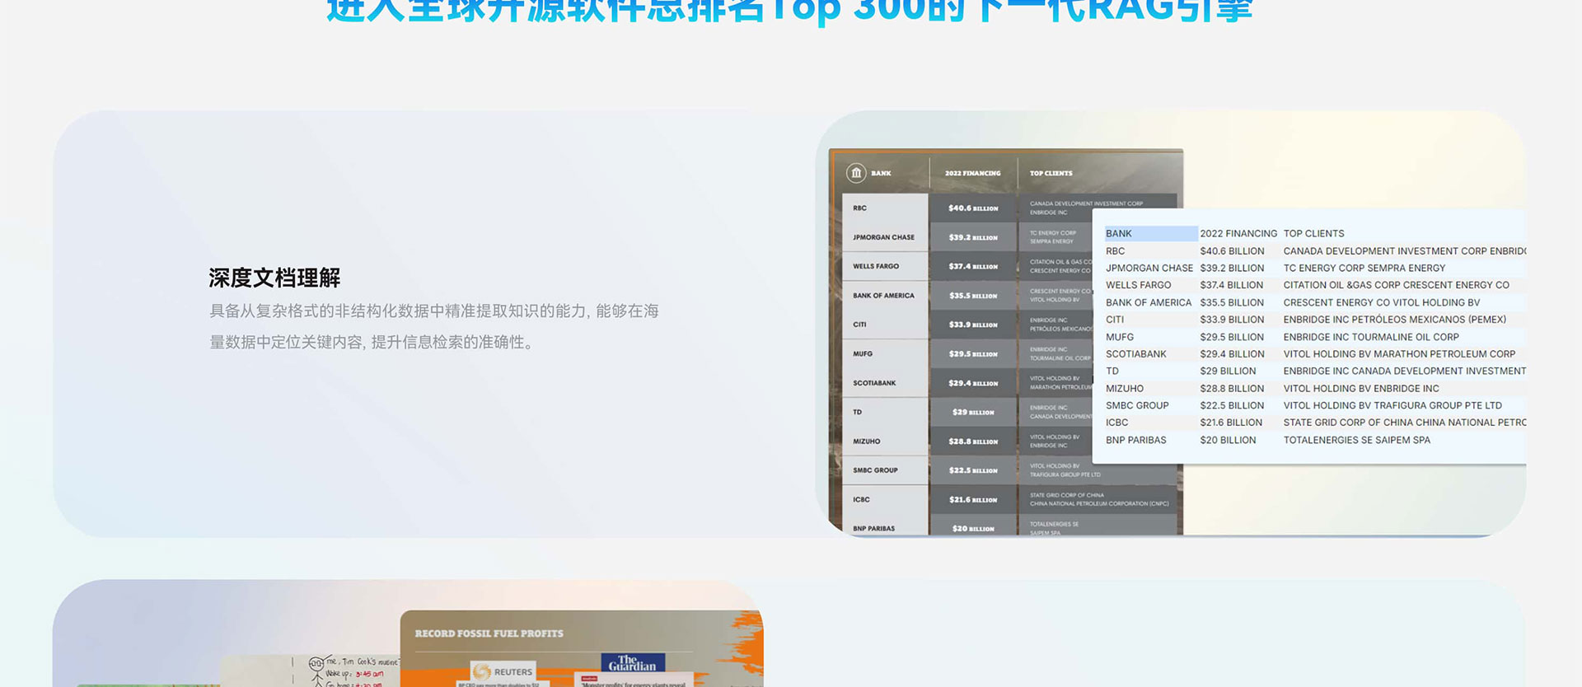Click the 深度文档理解 heading
Viewport: 1582px width, 687px height.
274,278
